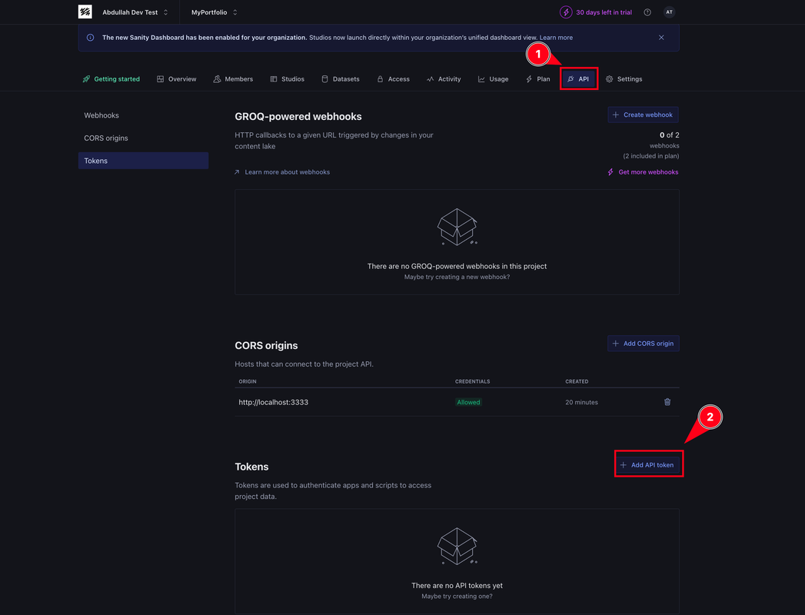The height and width of the screenshot is (615, 805).
Task: Follow the Learn more banner link
Action: pos(556,38)
